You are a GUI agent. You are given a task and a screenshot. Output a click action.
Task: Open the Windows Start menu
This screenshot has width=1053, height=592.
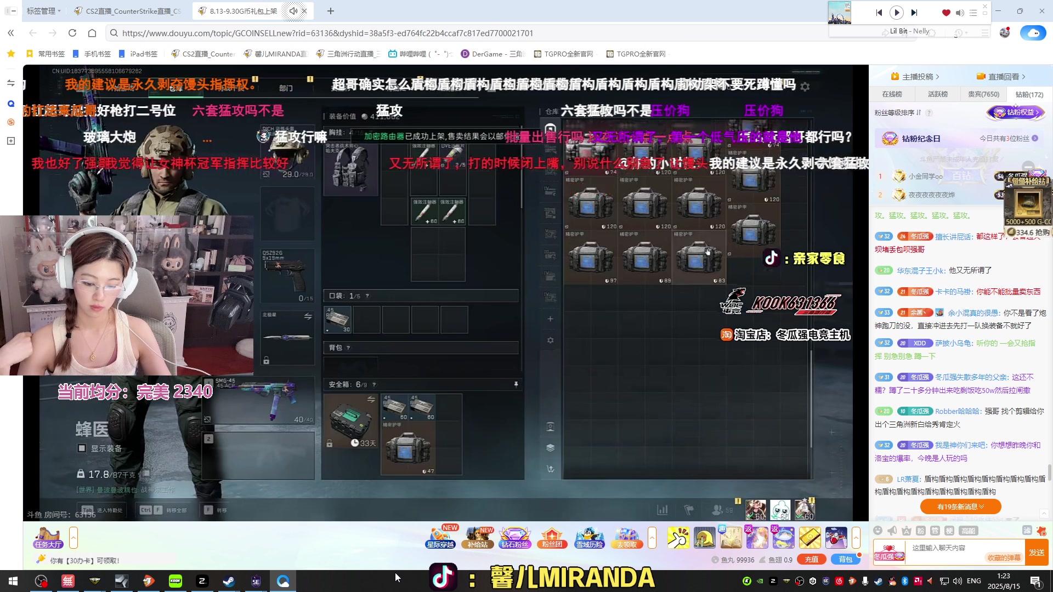tap(13, 581)
